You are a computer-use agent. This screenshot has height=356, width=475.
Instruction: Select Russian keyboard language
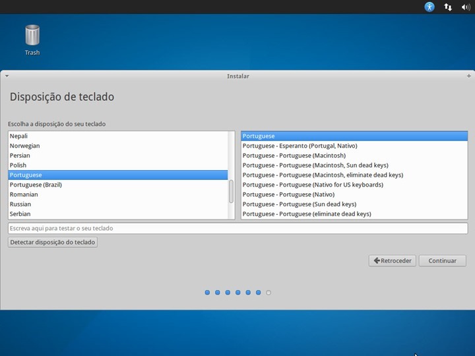pyautogui.click(x=118, y=204)
